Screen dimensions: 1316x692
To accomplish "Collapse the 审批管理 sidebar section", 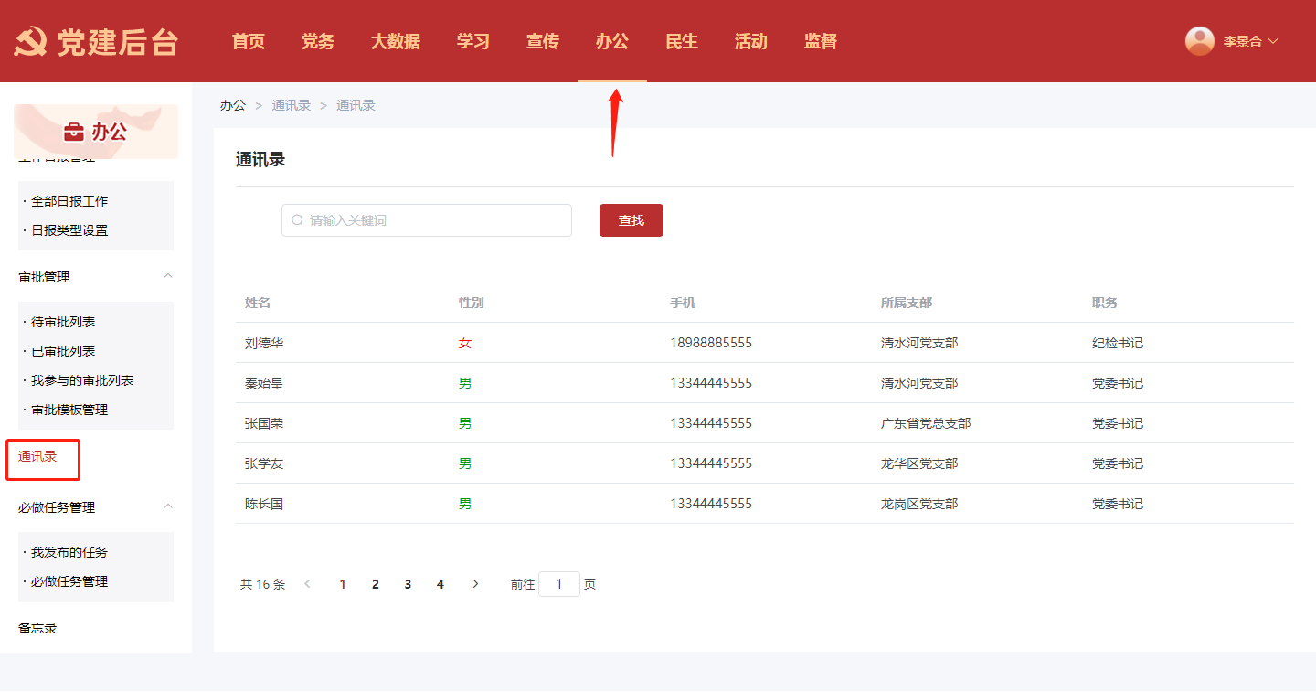I will [167, 276].
